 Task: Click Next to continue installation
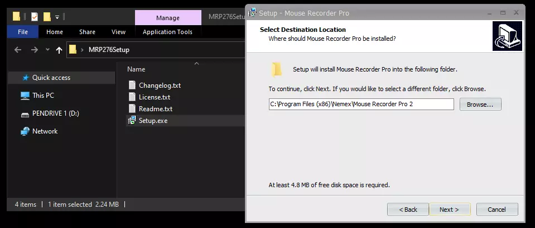click(449, 210)
